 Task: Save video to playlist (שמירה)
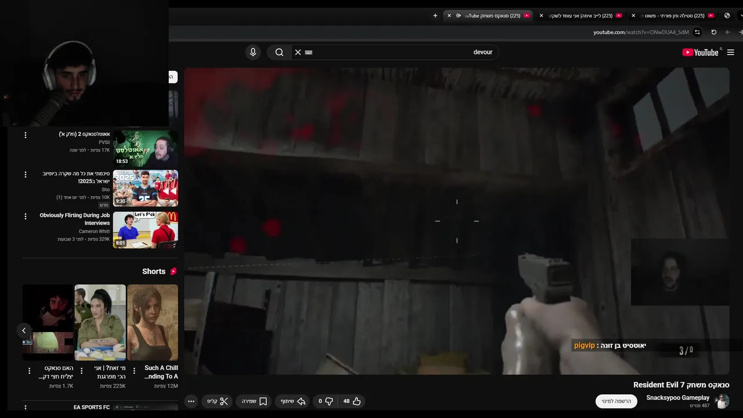(x=254, y=401)
